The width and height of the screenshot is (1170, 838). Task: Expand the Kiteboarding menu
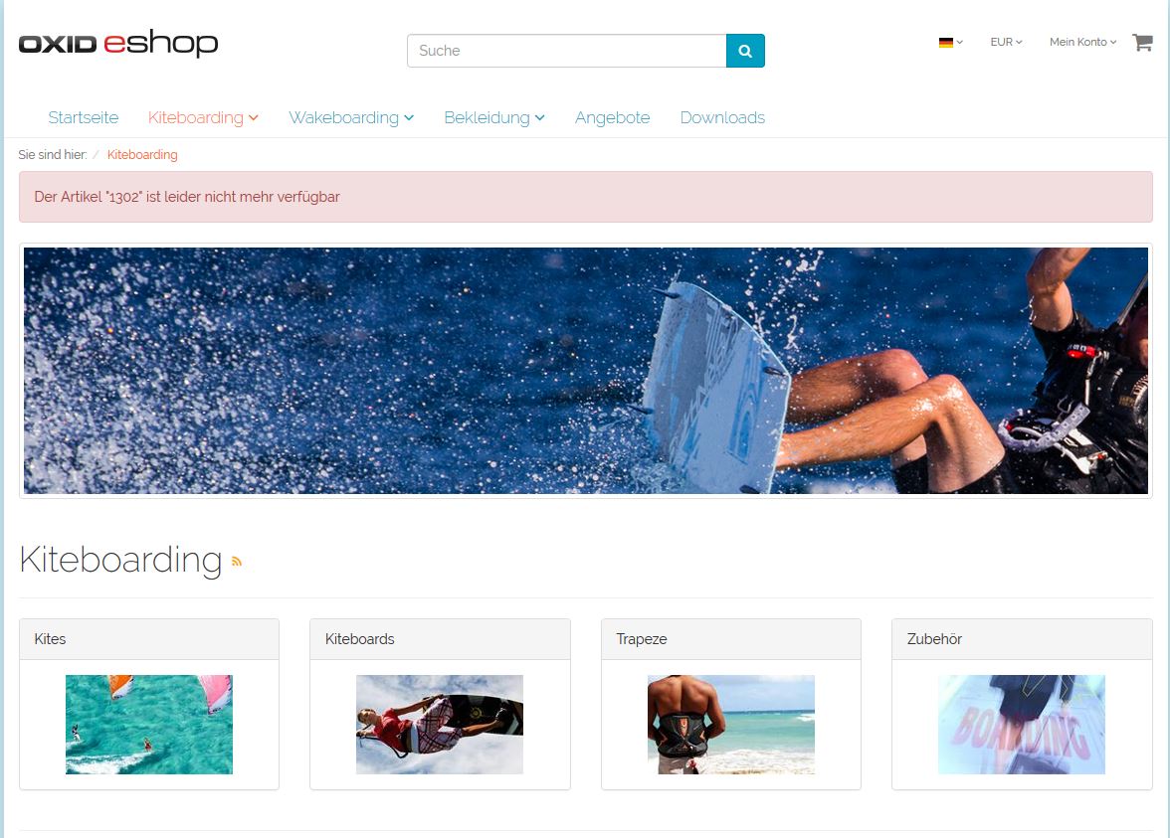[203, 117]
